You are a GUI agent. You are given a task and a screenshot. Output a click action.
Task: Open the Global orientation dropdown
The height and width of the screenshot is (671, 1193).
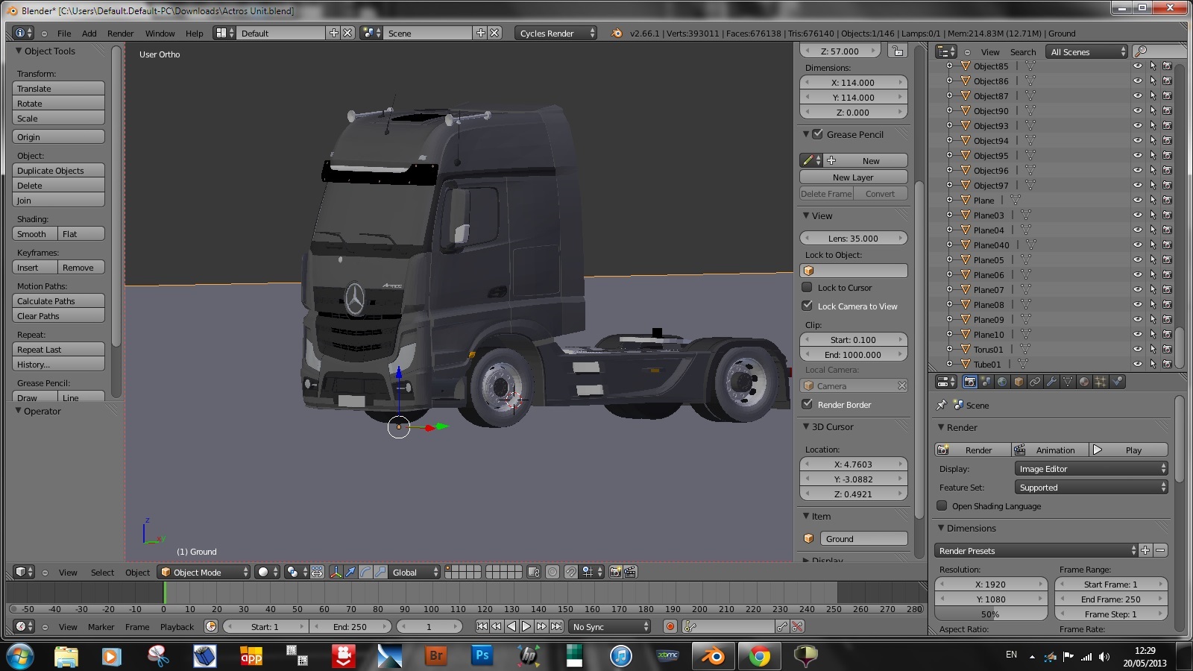click(415, 572)
